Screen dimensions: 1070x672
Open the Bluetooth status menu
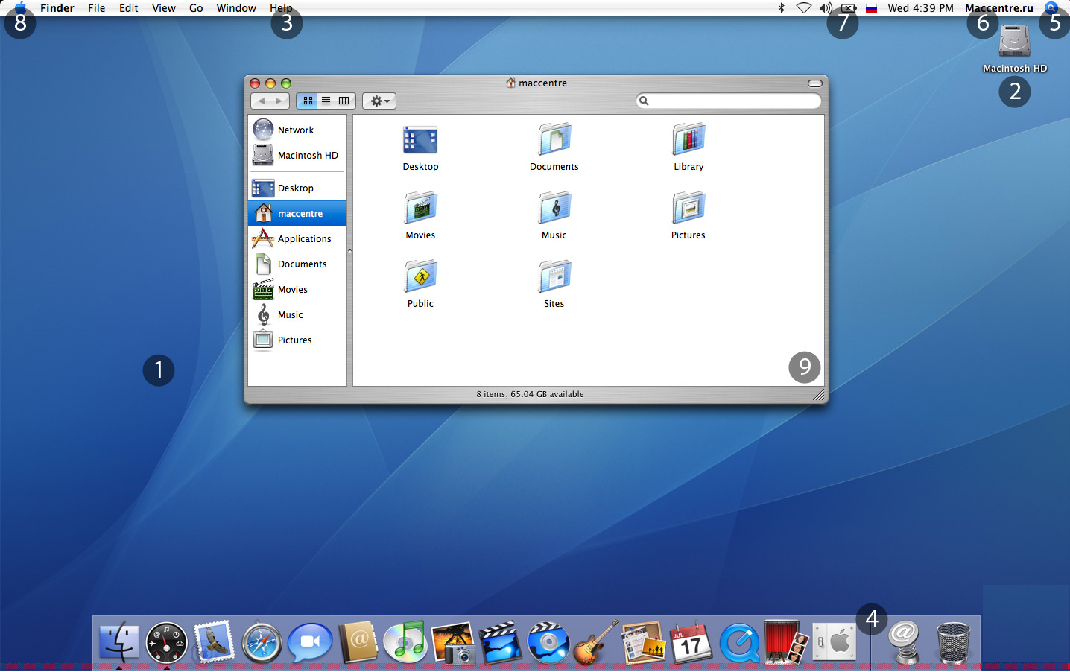pyautogui.click(x=781, y=8)
